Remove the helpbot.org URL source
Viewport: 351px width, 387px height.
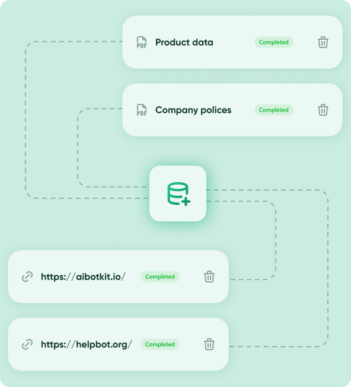click(209, 344)
